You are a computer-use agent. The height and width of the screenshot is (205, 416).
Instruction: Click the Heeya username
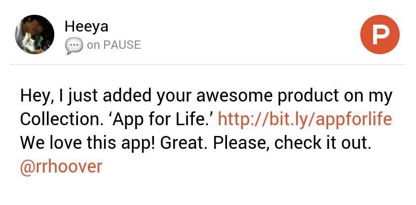(86, 27)
